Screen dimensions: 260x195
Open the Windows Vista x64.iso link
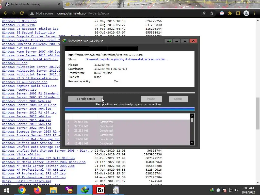click(21, 154)
